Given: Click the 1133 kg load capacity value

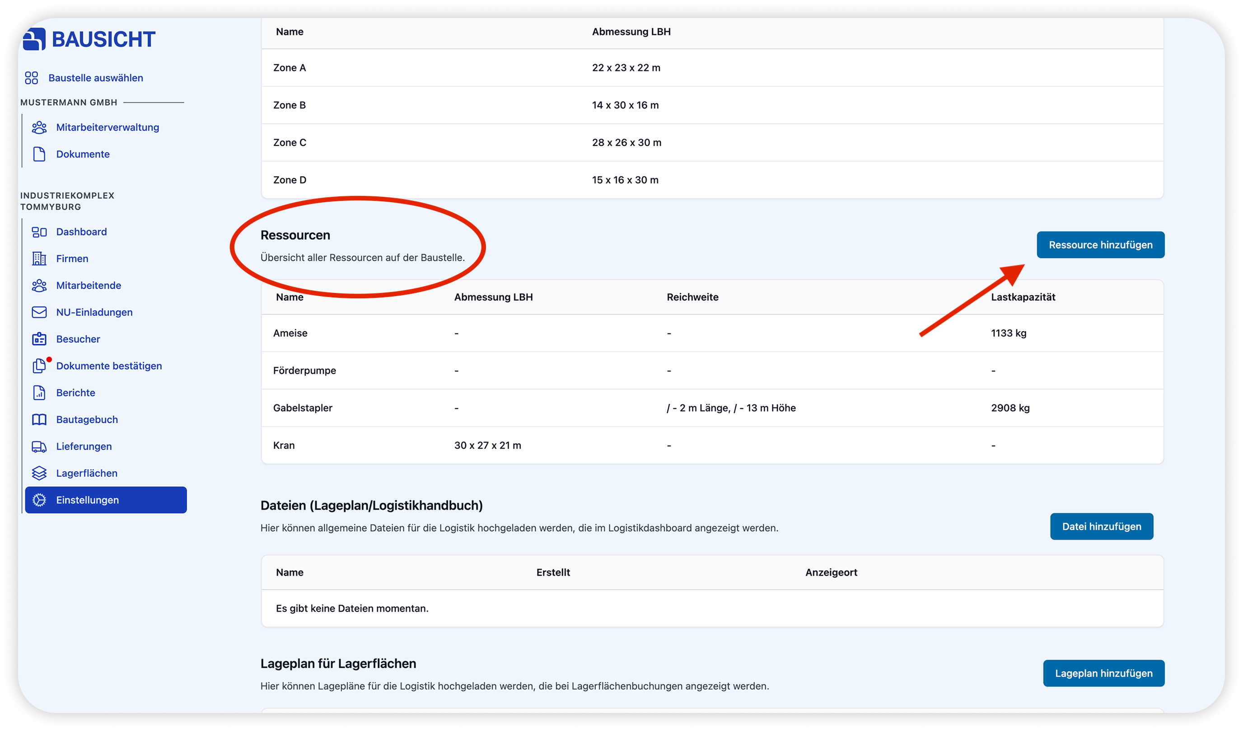Looking at the screenshot, I should (1008, 333).
